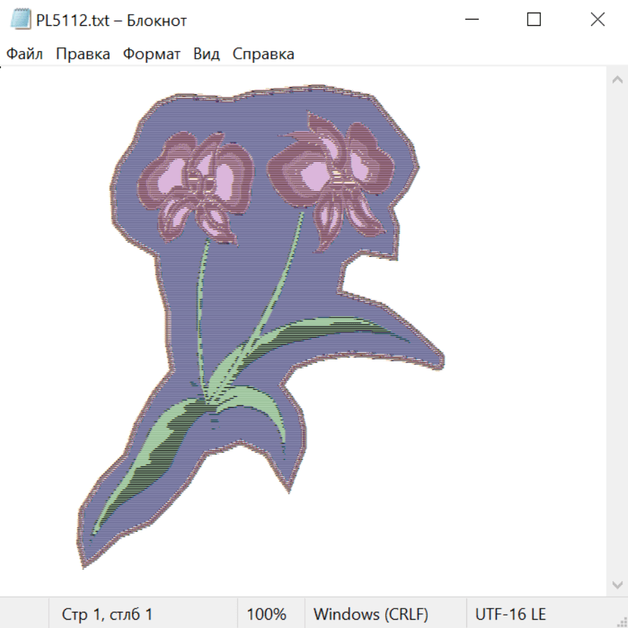Click the resize grip in the window corner
Screen dimensions: 628x628
point(621,621)
